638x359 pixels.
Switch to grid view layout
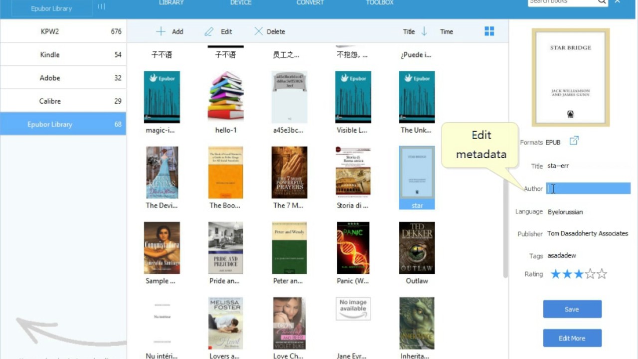[489, 31]
